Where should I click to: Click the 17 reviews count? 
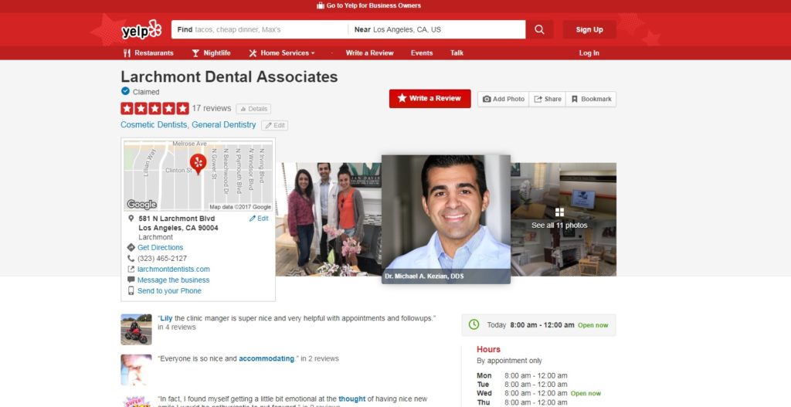(x=212, y=108)
